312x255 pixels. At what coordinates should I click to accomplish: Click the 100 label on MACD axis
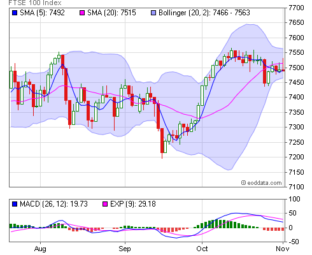294,199
